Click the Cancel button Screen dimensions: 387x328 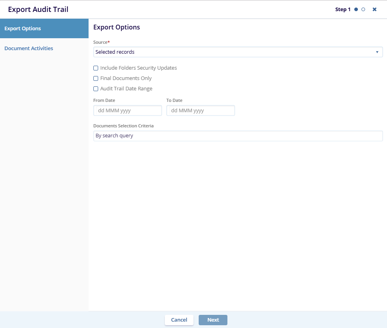[179, 320]
